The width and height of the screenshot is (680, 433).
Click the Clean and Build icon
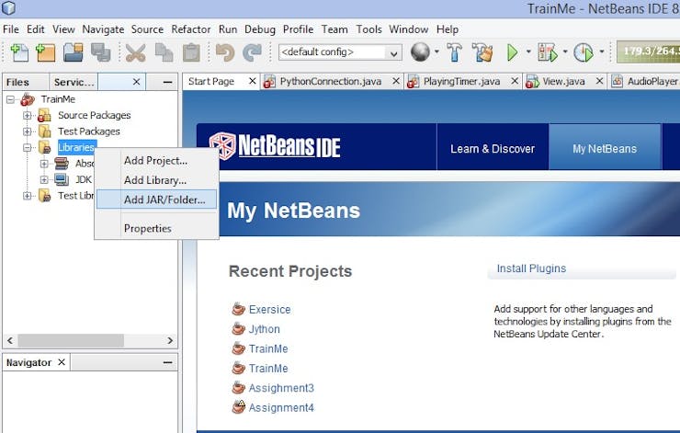482,53
